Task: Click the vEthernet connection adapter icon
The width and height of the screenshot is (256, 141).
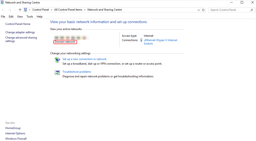Action: [x=141, y=40]
